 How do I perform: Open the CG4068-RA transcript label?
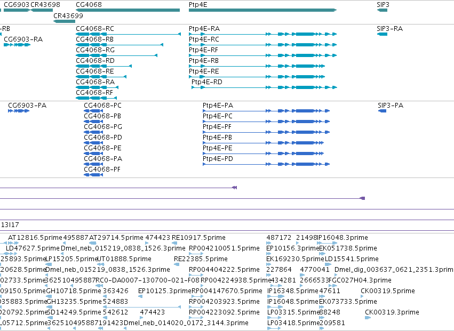(95, 82)
